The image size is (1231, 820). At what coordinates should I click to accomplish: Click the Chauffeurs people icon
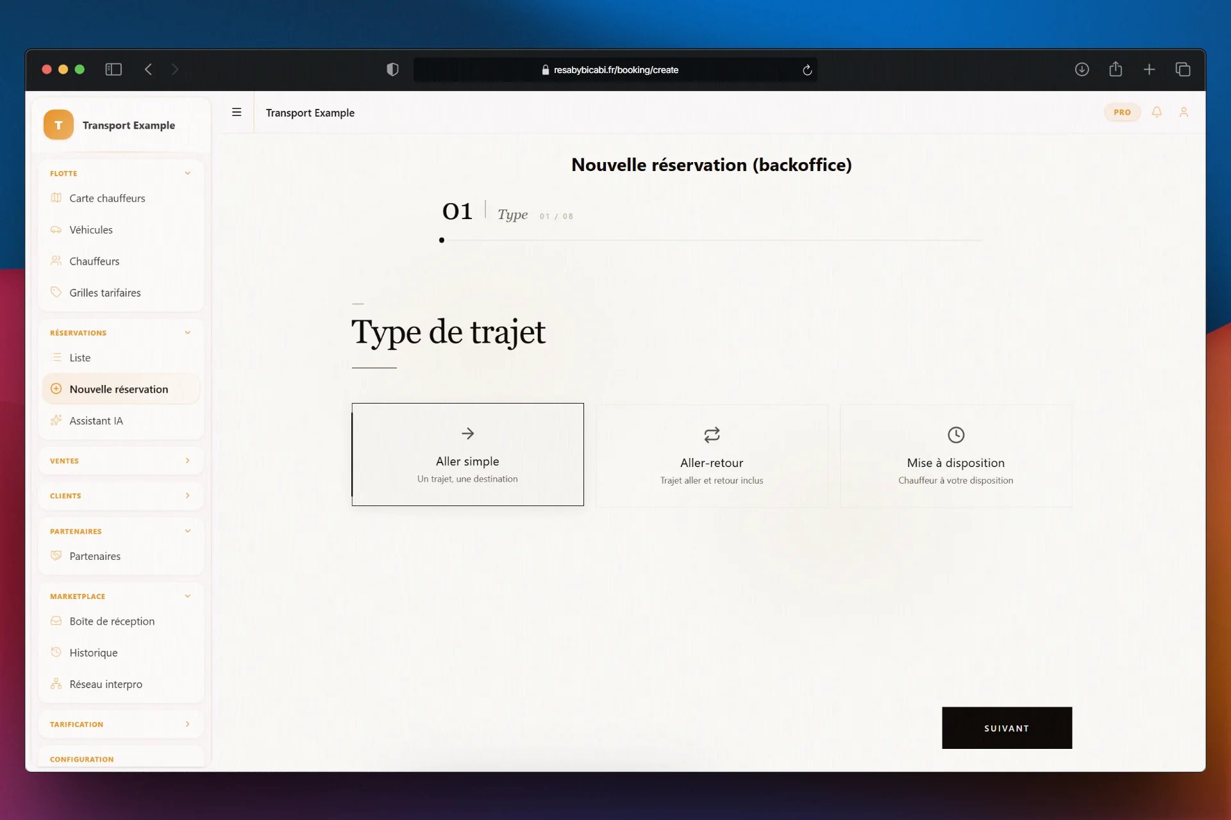click(x=56, y=261)
